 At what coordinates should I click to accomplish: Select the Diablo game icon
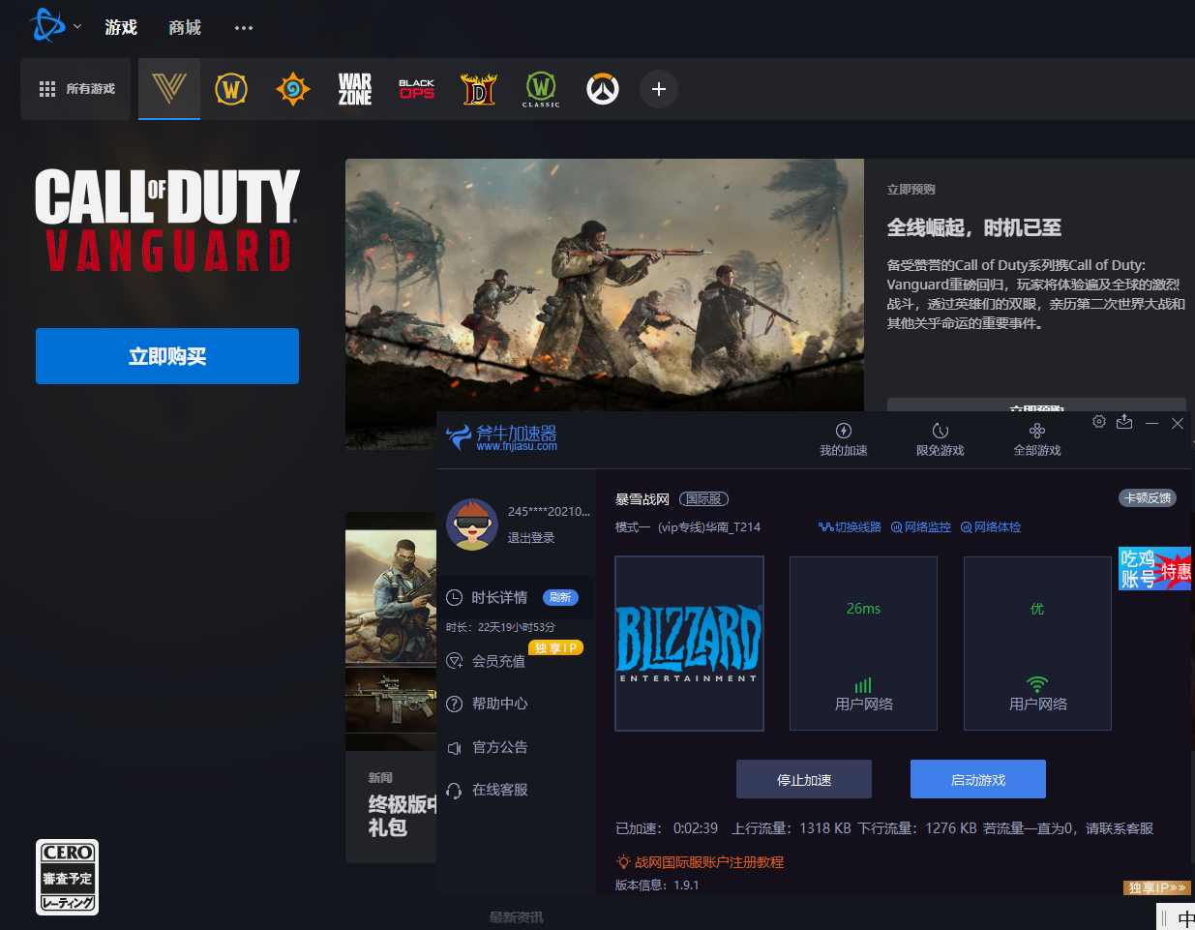click(479, 89)
